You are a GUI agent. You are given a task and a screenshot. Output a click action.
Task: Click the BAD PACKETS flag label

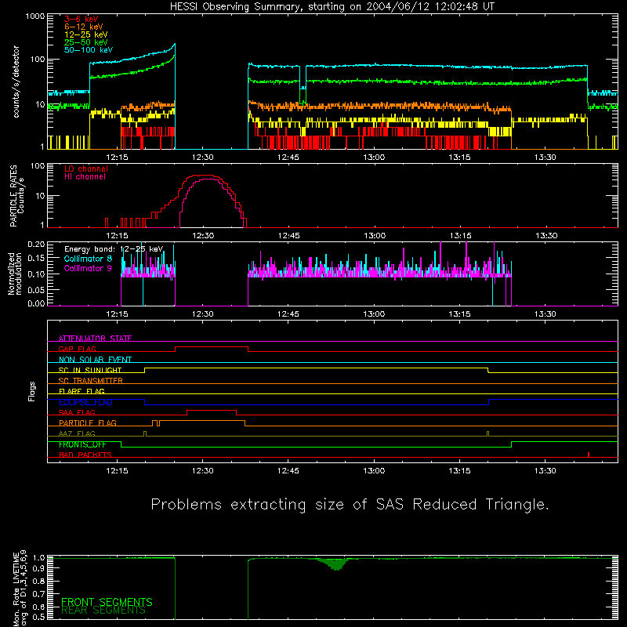coord(85,455)
